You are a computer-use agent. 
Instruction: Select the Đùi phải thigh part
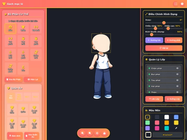(23, 55)
